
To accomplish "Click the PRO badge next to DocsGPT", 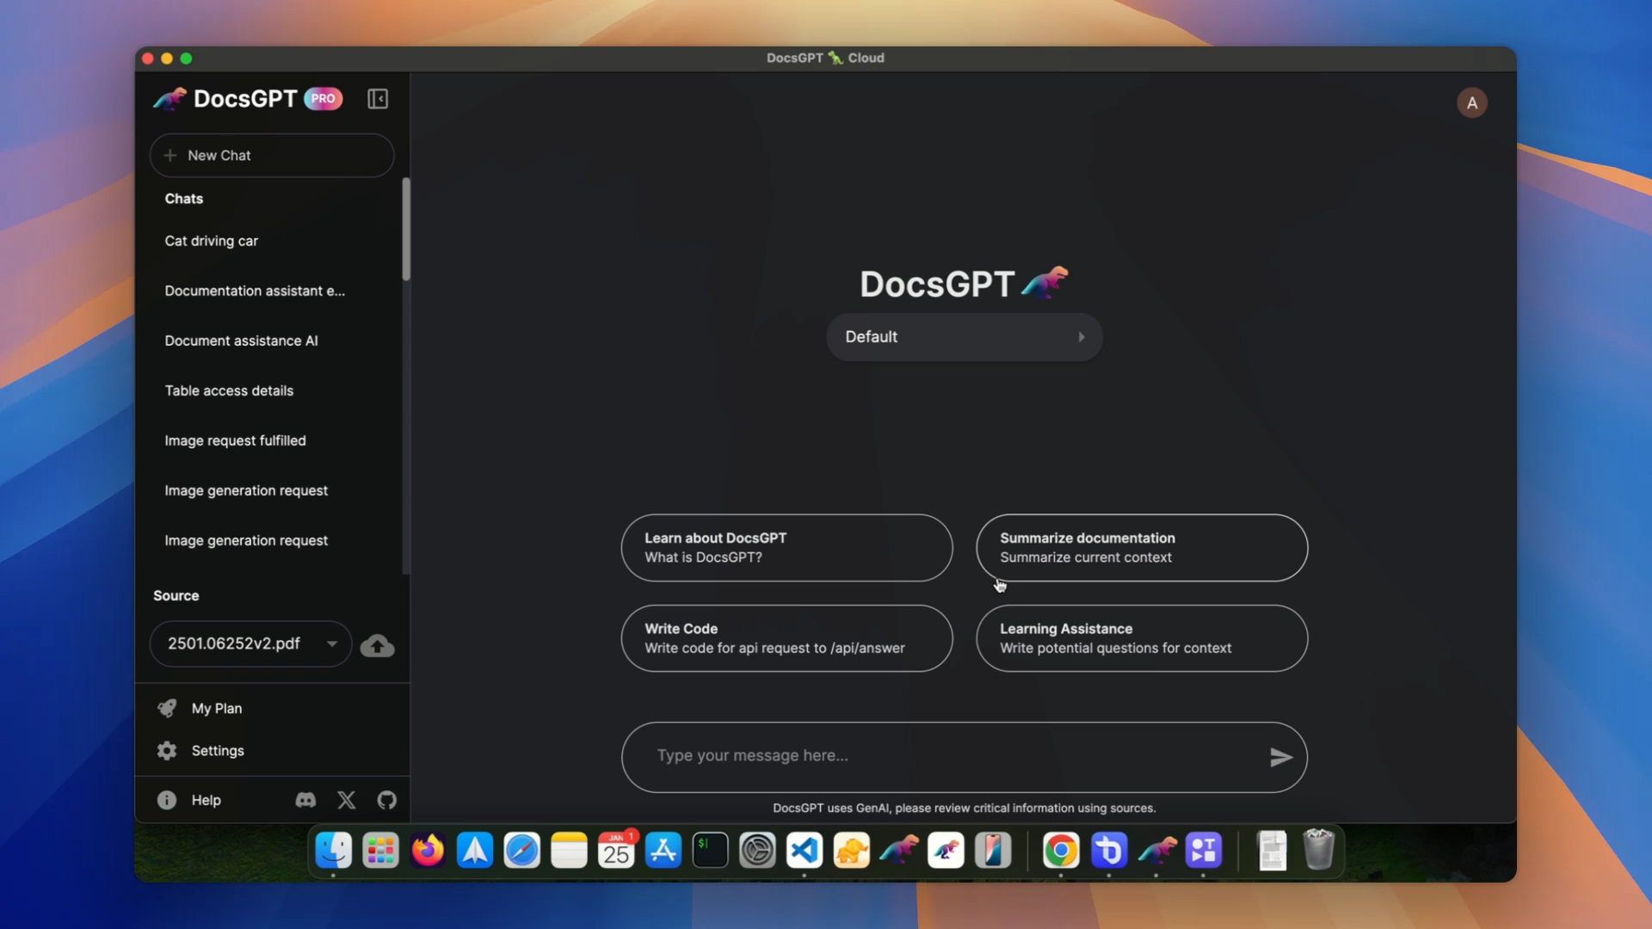I will 324,99.
